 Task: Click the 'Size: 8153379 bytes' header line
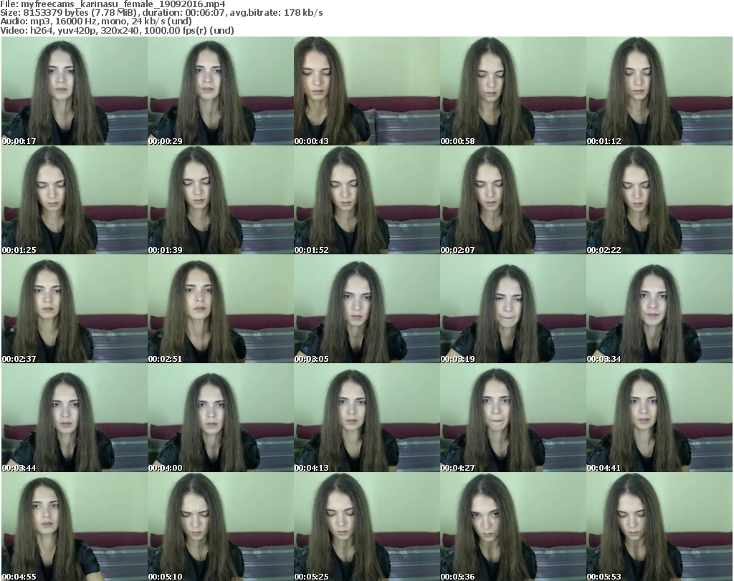[161, 13]
